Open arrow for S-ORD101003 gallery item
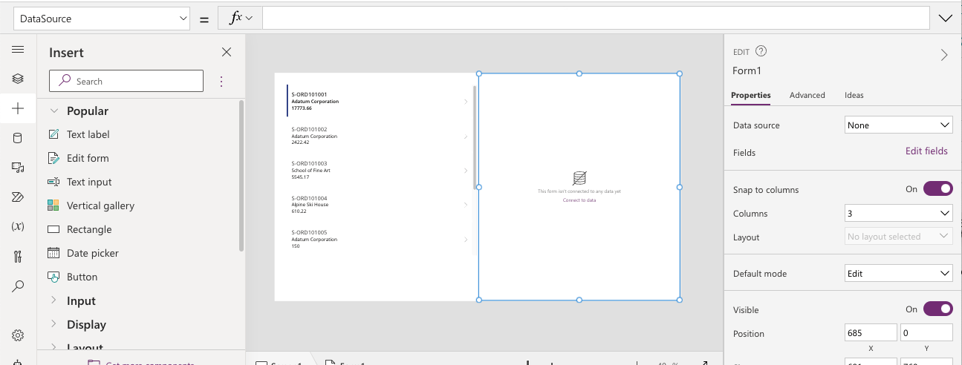This screenshot has height=365, width=962. pos(466,171)
